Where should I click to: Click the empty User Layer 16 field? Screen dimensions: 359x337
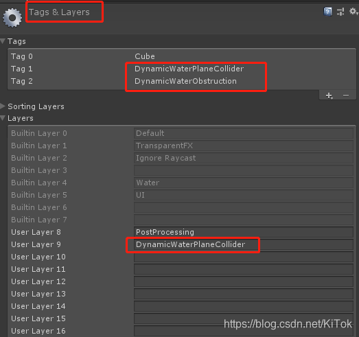(244, 331)
